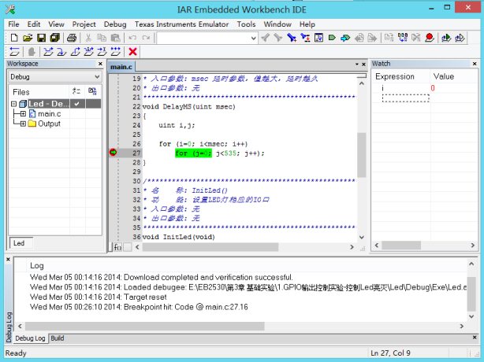Screen dimensions: 484x362
Task: Click the Step Over icon
Action: coord(48,51)
